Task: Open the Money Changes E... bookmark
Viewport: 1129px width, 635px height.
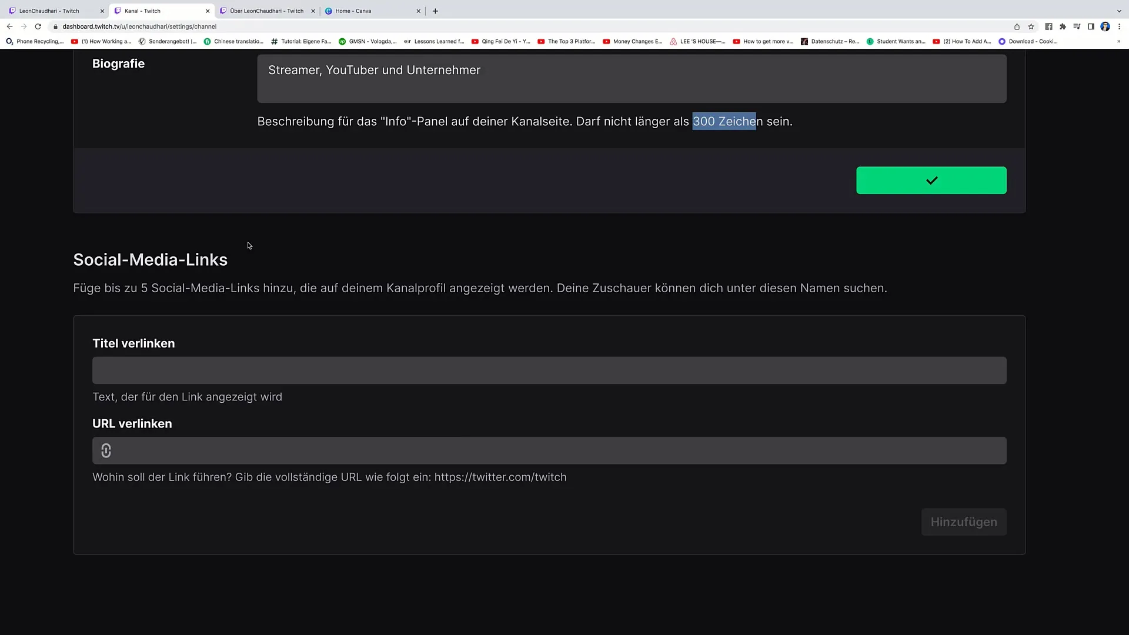Action: coord(633,41)
